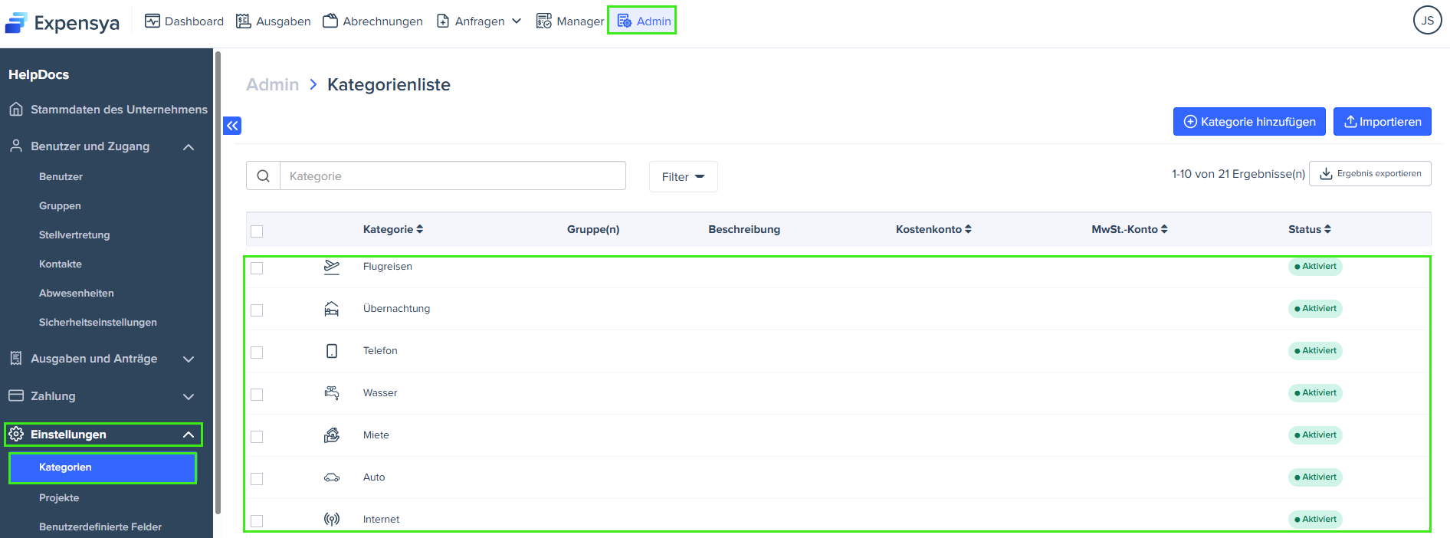
Task: Collapse Benutzer und Zugang chevron
Action: [x=189, y=146]
